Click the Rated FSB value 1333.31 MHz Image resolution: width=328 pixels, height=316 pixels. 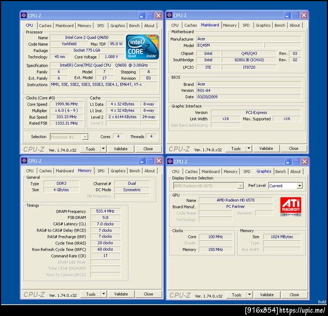tap(67, 123)
